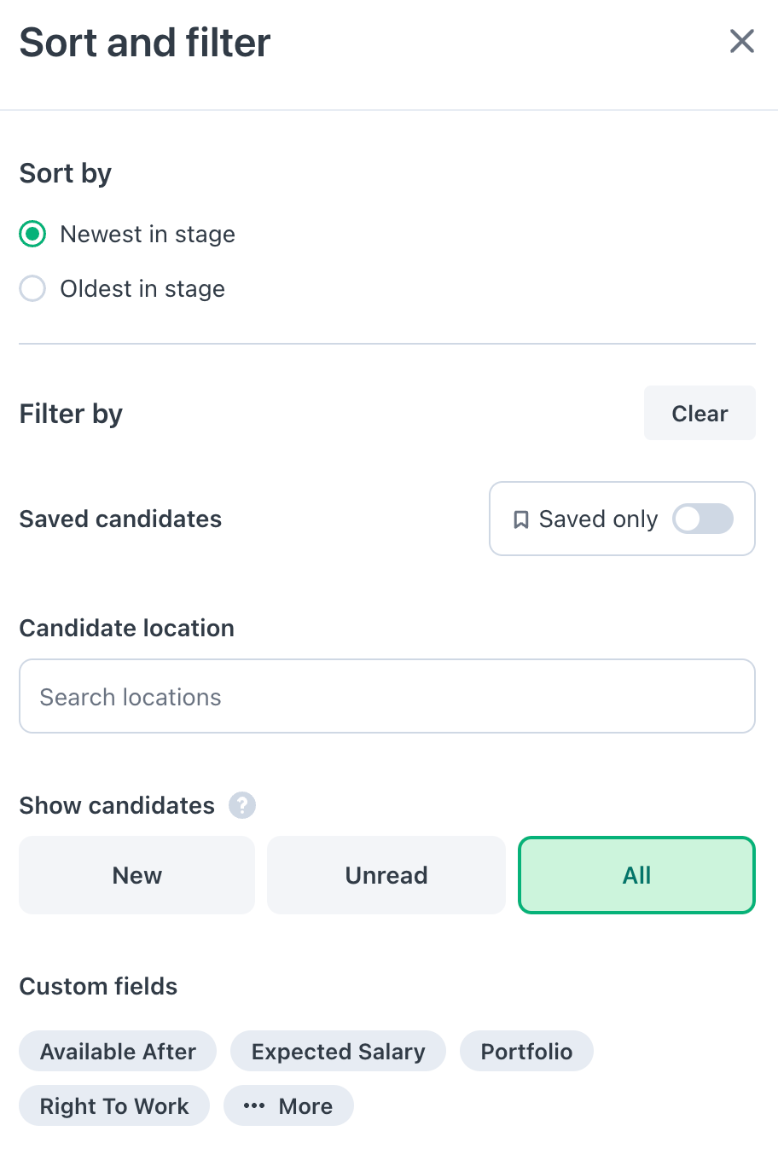This screenshot has height=1160, width=778.
Task: Close the Sort and filter panel
Action: click(x=742, y=41)
